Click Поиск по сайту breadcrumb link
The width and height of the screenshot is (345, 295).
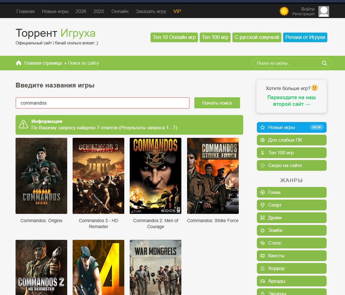tap(83, 63)
